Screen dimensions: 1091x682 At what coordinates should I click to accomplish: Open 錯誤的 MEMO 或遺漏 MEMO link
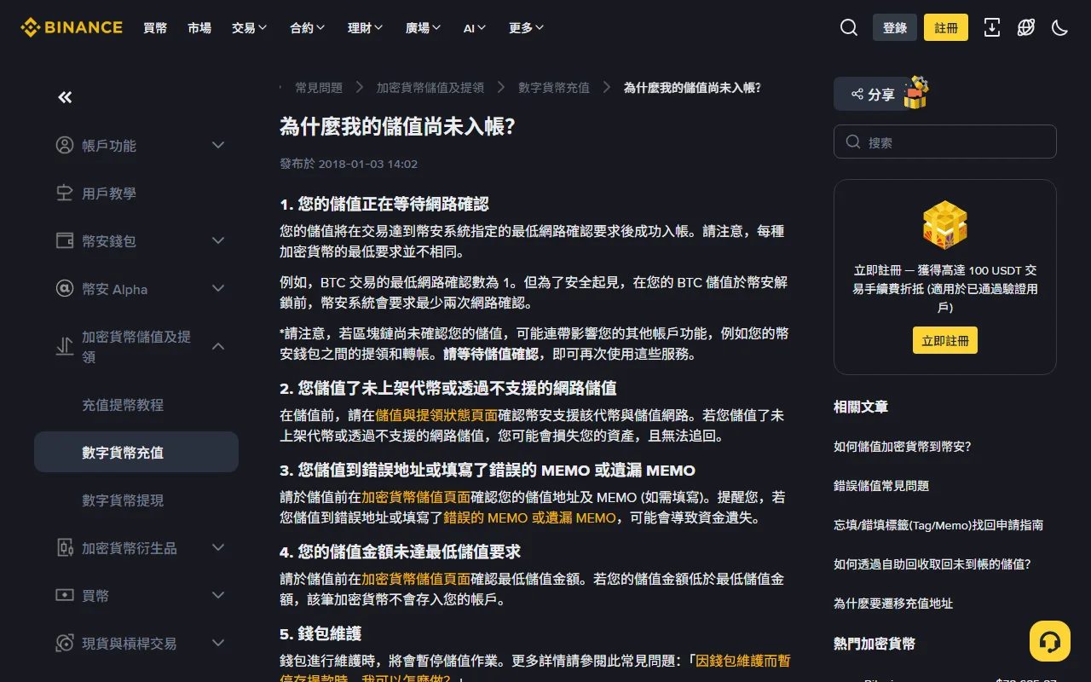coord(529,517)
